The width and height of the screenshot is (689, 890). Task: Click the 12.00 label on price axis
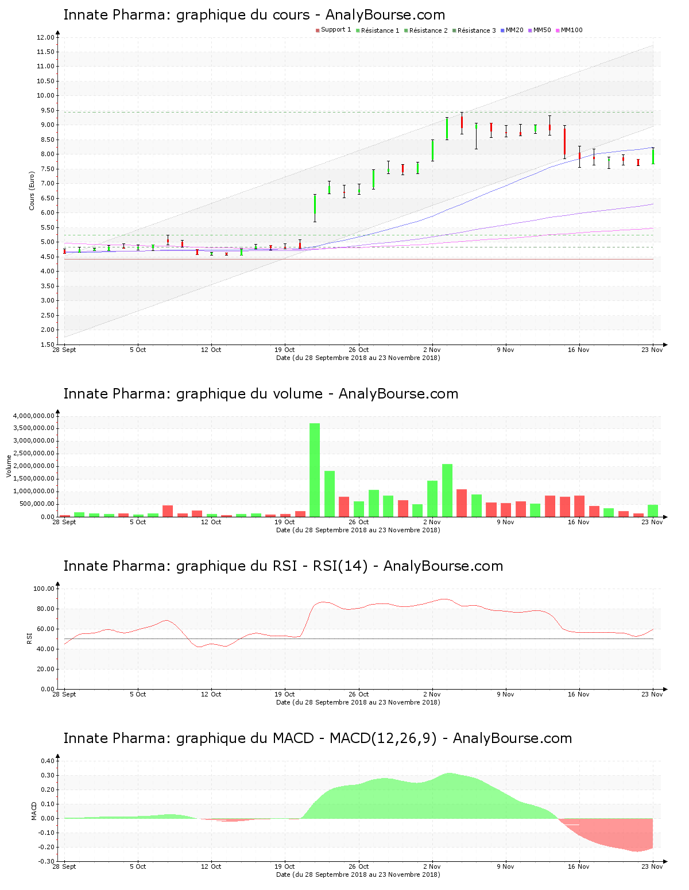(x=45, y=37)
